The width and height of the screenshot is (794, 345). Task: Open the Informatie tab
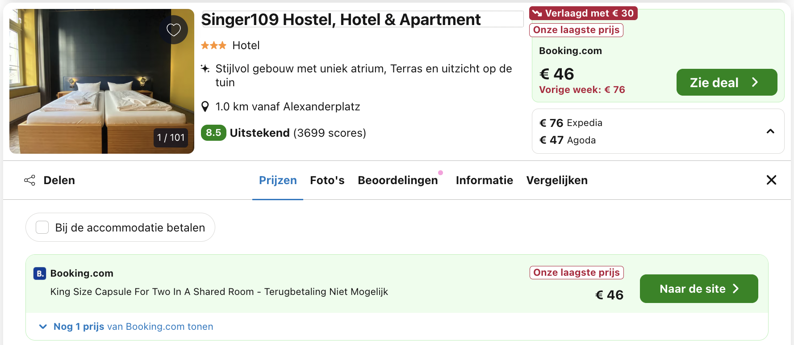click(x=484, y=180)
